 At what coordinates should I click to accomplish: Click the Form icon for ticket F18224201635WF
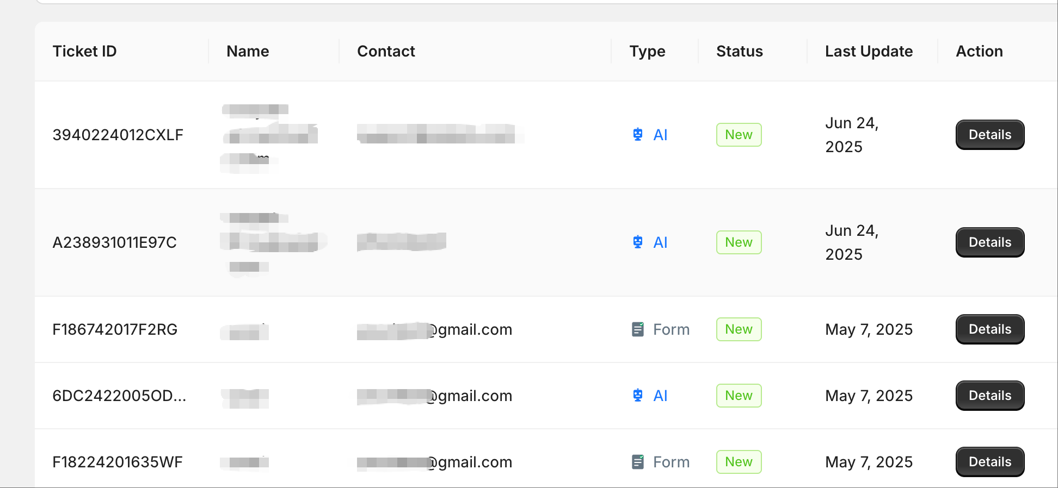(638, 462)
